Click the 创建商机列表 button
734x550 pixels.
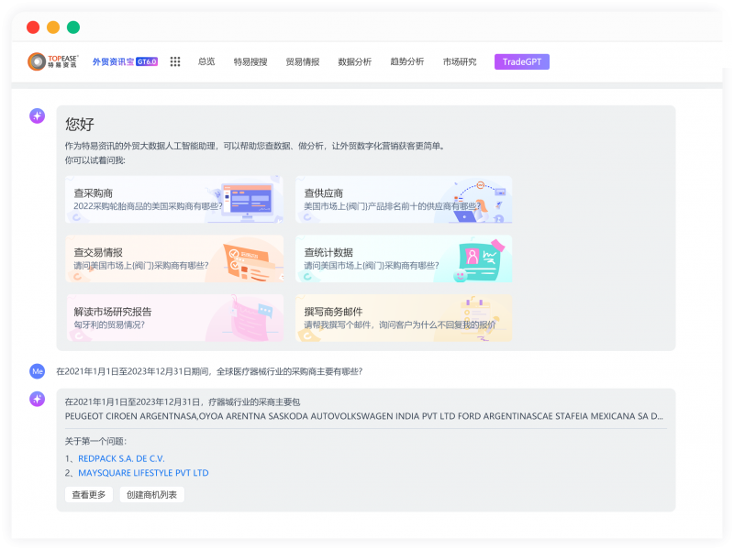pyautogui.click(x=151, y=493)
